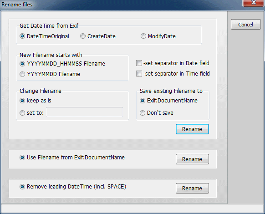Screen dimensions: 265x214
Task: Click Rename beside Exif:DocumentName option
Action: (192, 159)
